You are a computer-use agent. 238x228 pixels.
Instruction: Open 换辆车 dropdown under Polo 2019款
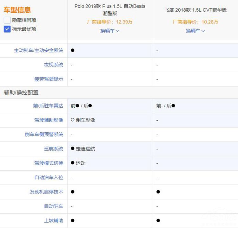pyautogui.click(x=110, y=31)
